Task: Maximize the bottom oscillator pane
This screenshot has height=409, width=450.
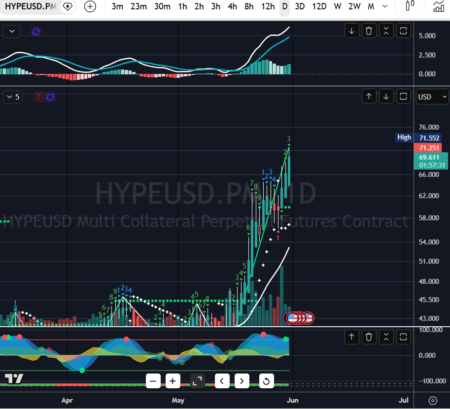Action: click(x=403, y=337)
